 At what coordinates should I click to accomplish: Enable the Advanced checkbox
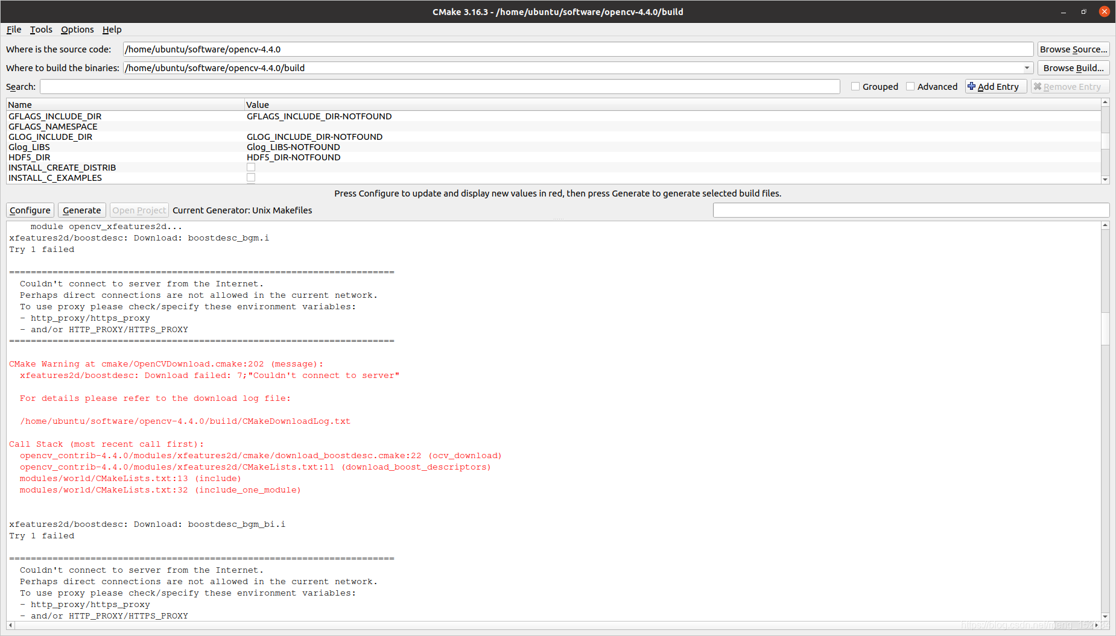(910, 87)
